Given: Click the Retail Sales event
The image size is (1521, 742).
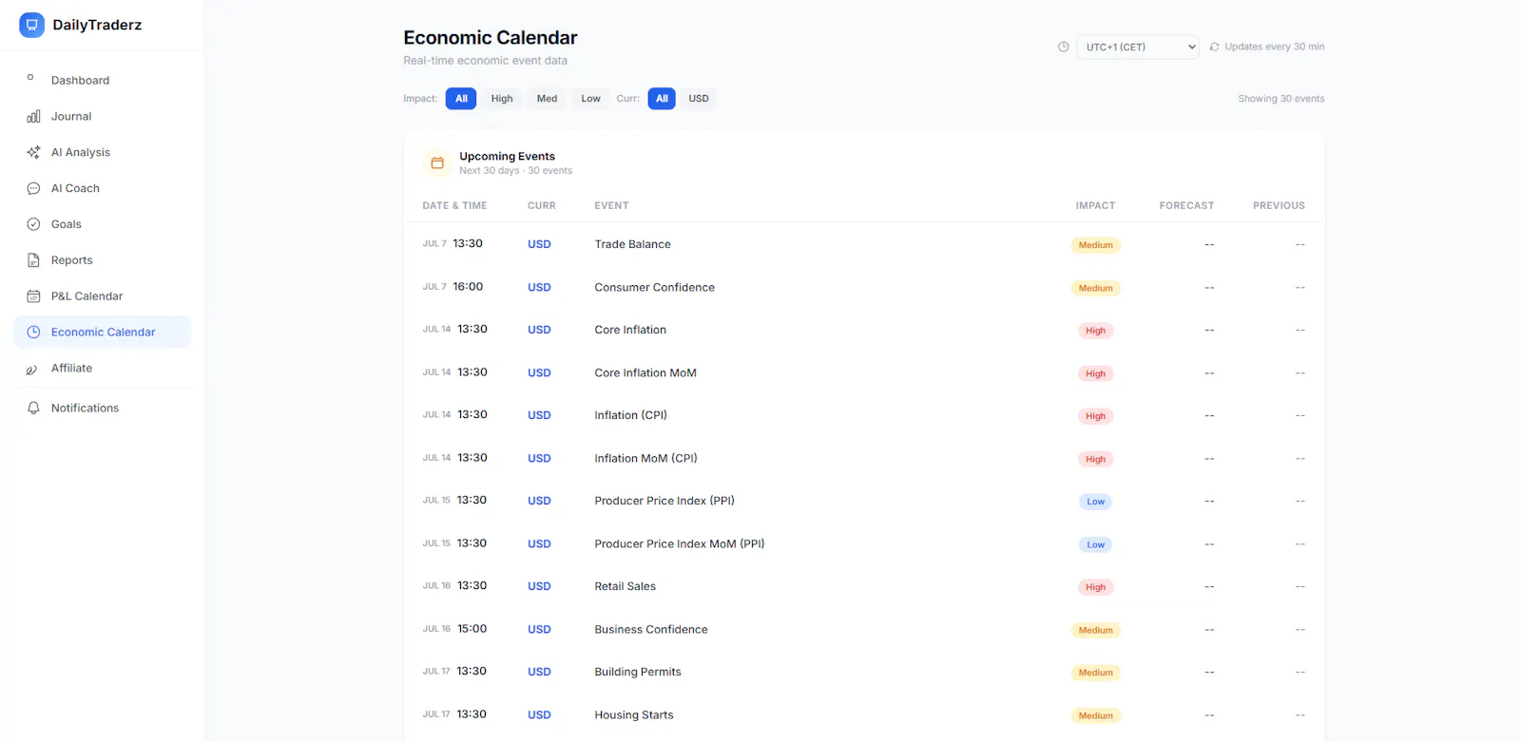Looking at the screenshot, I should (625, 586).
